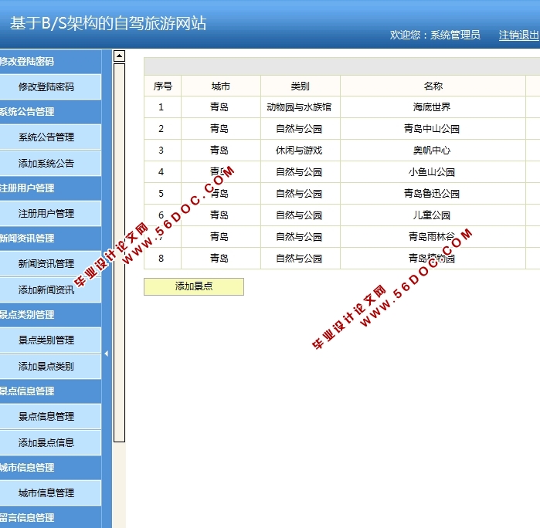540x528 pixels.
Task: Open 景点类别管理 submenu item
Action: click(50, 340)
